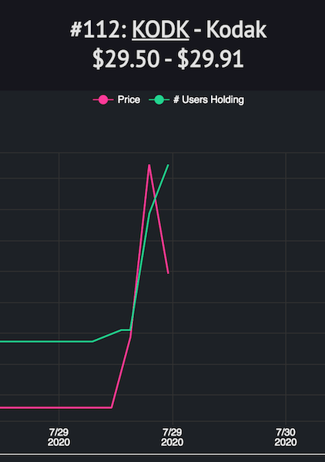Select the first 7/29 2020 axis label
The image size is (325, 462).
[59, 437]
